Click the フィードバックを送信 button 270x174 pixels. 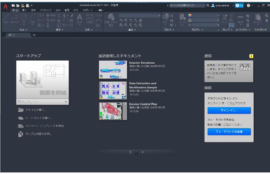click(x=229, y=132)
